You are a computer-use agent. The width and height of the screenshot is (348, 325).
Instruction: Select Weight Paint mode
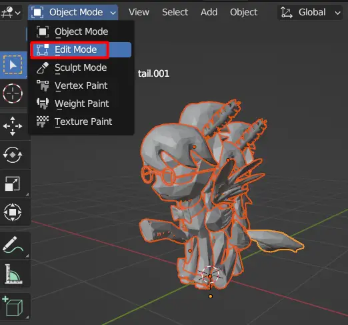click(81, 103)
